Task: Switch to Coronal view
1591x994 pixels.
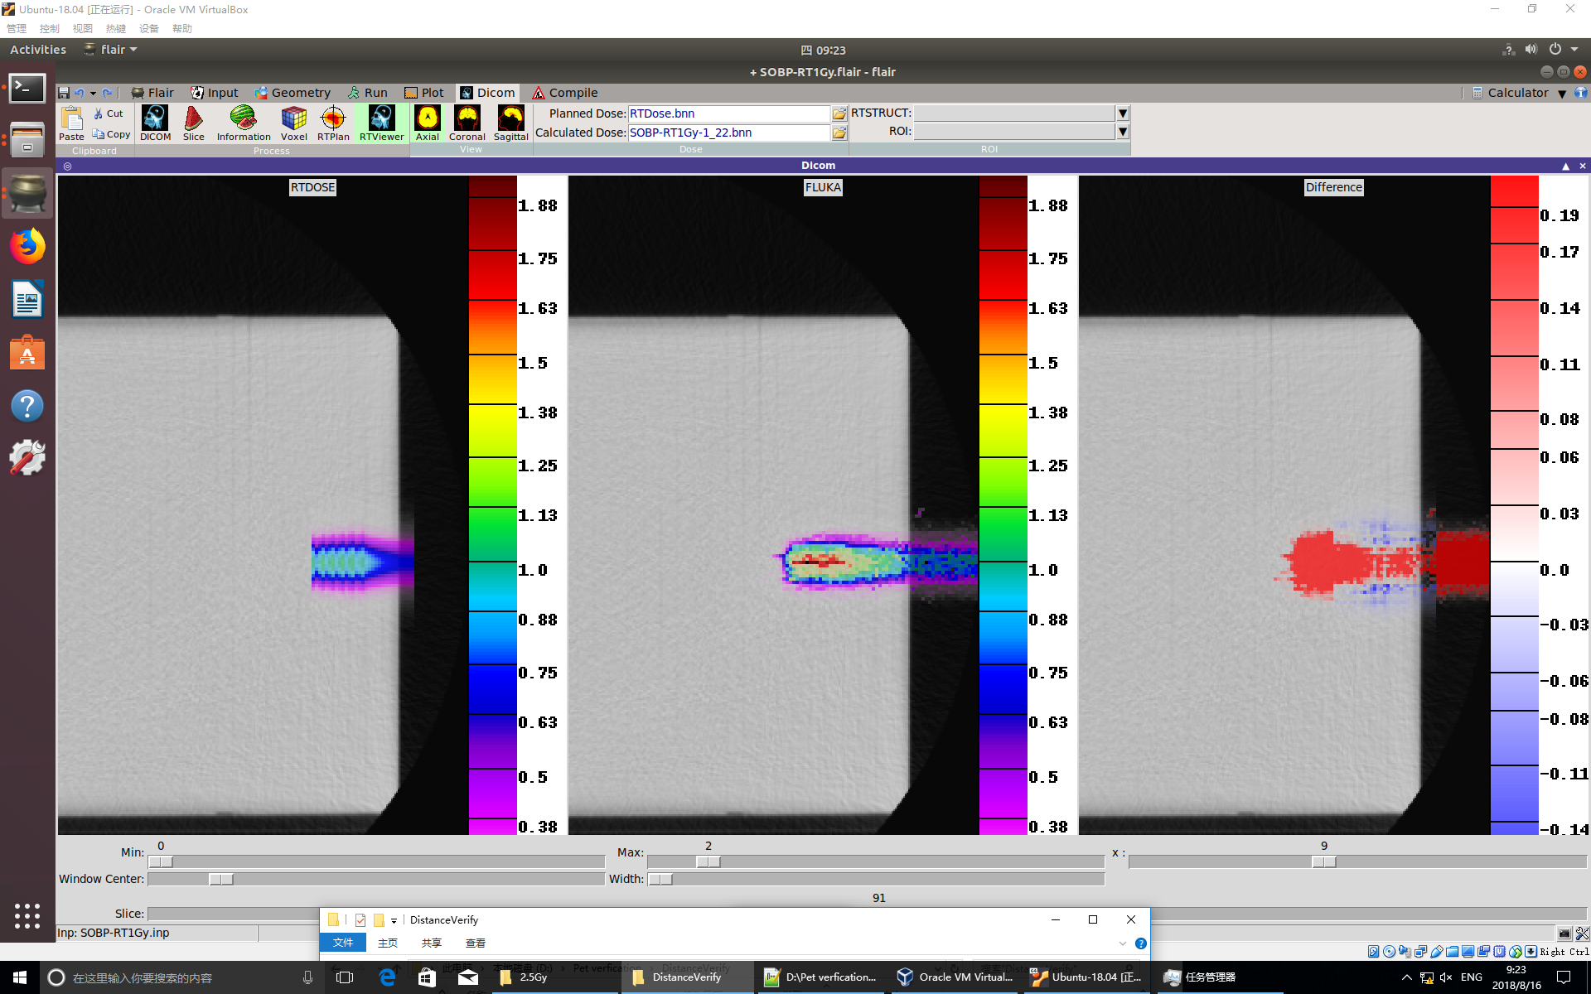Action: point(467,123)
